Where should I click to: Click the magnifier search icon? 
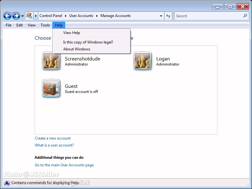tap(245, 16)
